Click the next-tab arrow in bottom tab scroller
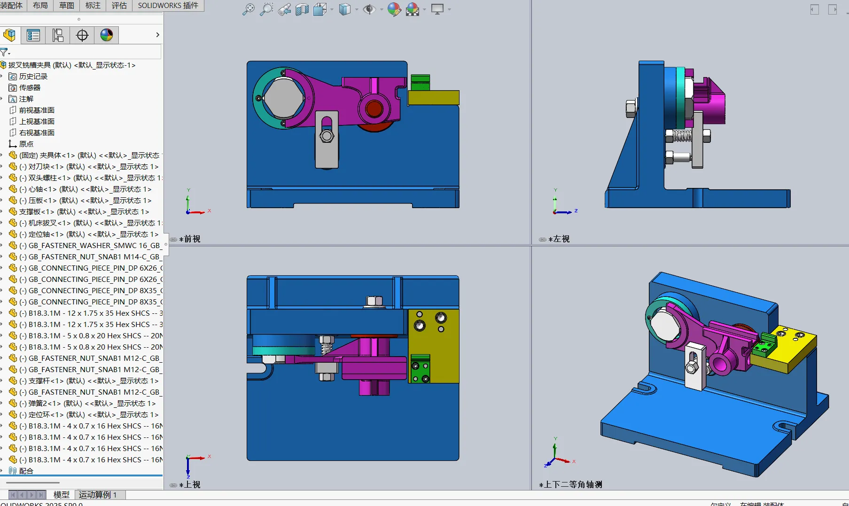This screenshot has height=506, width=849. point(32,495)
